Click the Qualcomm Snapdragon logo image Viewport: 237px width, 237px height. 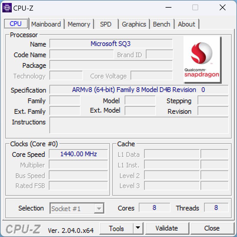click(x=202, y=60)
